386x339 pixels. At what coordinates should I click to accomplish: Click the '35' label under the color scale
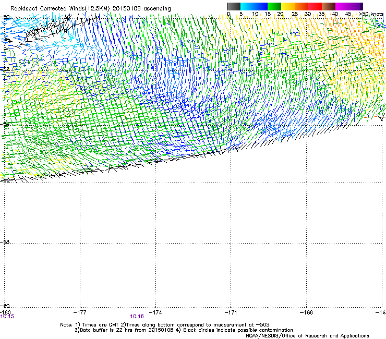point(321,14)
